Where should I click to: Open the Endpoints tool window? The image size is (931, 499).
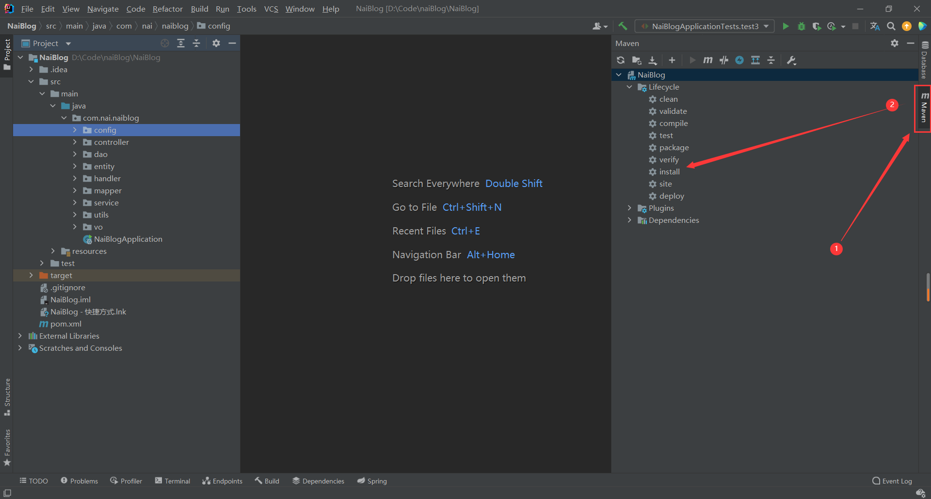coord(223,481)
